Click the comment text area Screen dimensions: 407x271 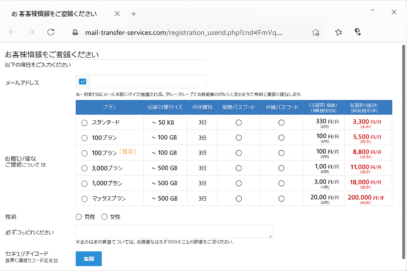[174, 232]
